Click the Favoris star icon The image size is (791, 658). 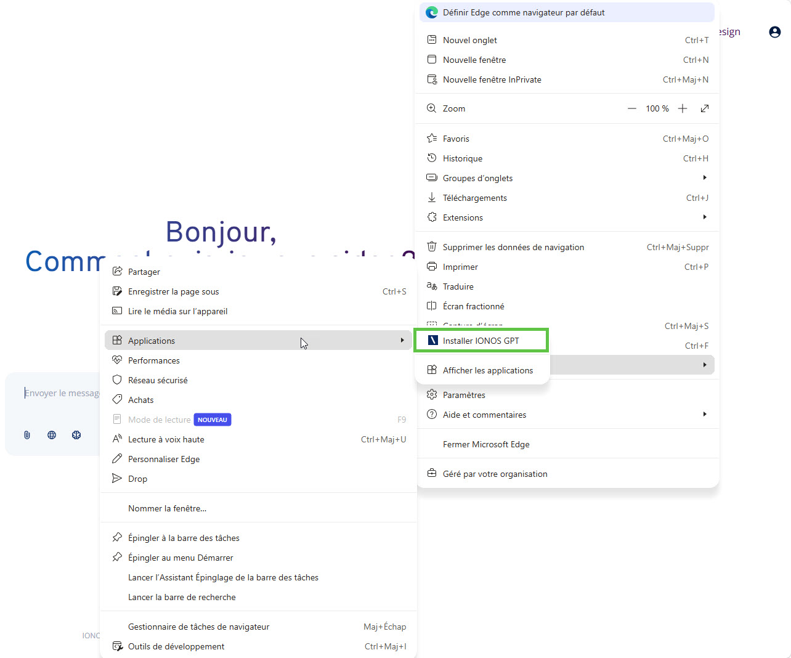[432, 139]
